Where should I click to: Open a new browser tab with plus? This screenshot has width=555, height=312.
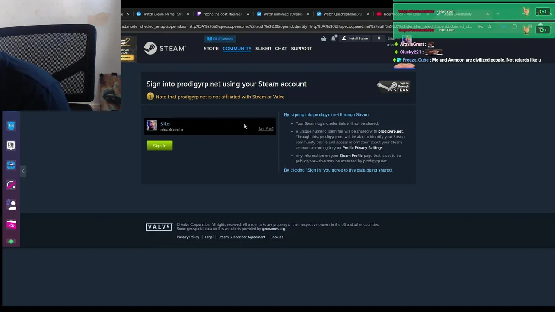click(498, 14)
